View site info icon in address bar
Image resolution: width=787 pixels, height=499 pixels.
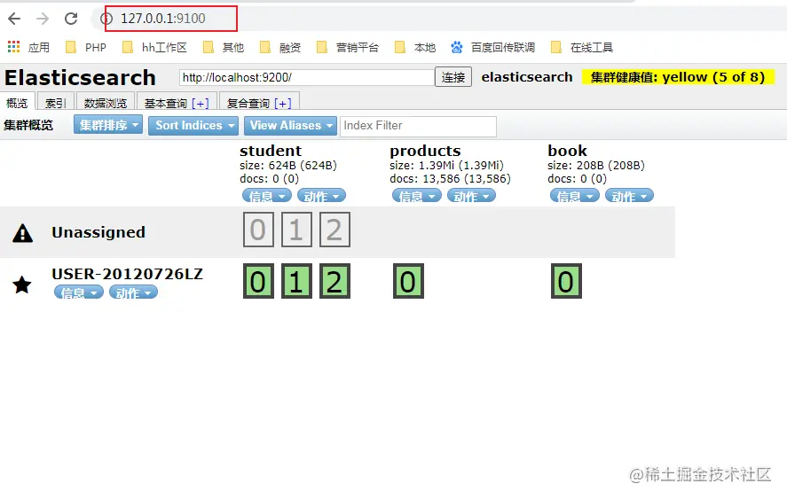point(106,19)
